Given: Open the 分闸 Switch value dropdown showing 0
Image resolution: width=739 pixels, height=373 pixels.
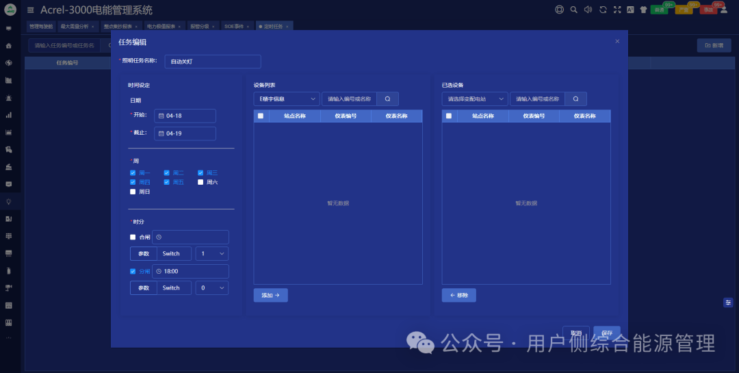Looking at the screenshot, I should 212,288.
